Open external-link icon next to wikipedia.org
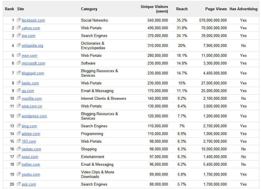The height and width of the screenshot is (189, 261). 19,45
